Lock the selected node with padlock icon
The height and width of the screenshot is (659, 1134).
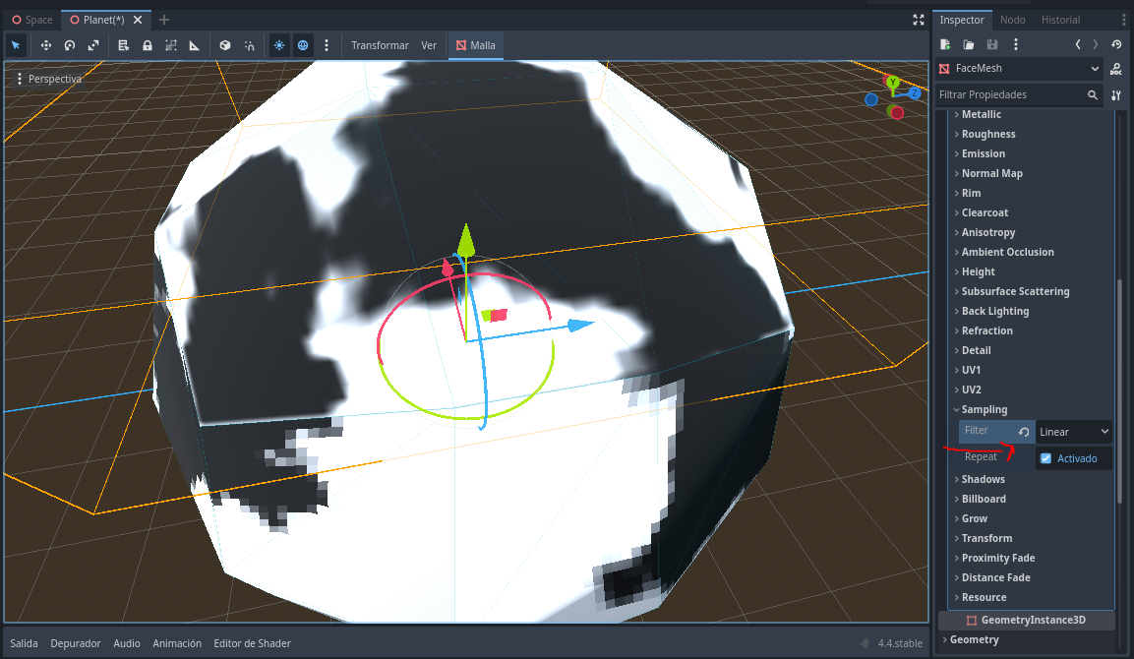tap(148, 45)
